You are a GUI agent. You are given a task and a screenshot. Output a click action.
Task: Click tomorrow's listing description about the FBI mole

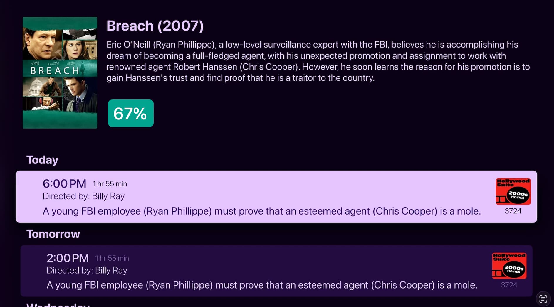pyautogui.click(x=262, y=285)
